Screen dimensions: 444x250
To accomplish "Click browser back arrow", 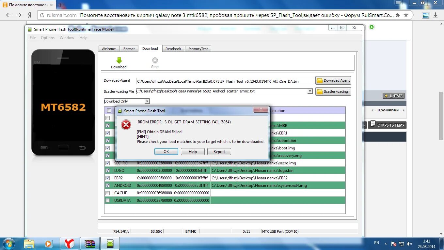I will (x=8, y=15).
